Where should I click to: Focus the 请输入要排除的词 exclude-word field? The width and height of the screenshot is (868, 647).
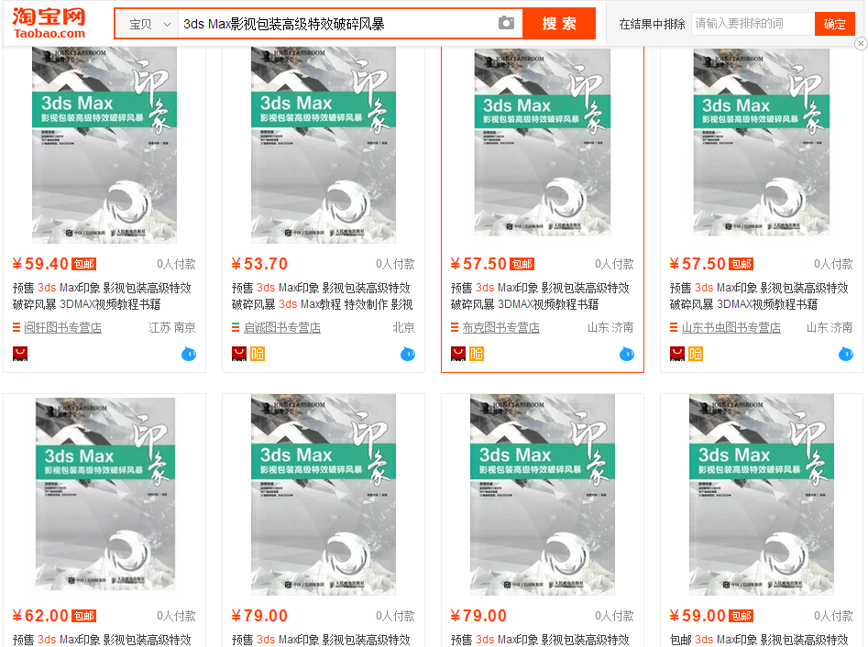pyautogui.click(x=753, y=24)
